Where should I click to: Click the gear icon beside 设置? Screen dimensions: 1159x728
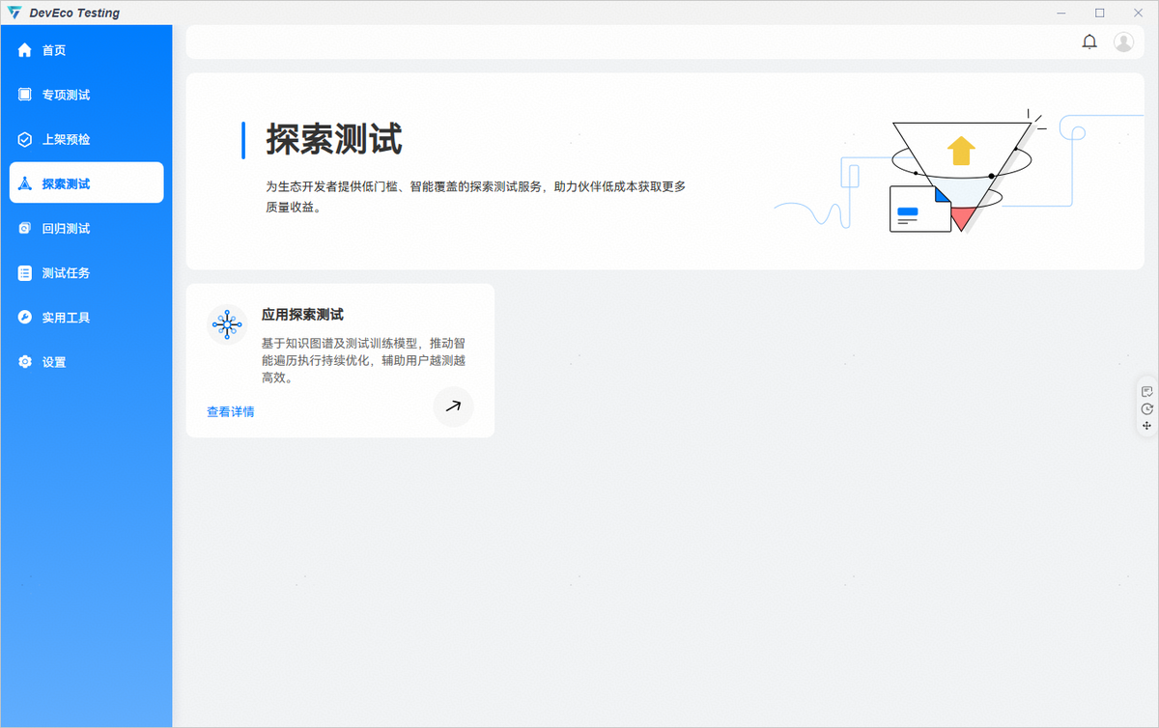pyautogui.click(x=25, y=362)
